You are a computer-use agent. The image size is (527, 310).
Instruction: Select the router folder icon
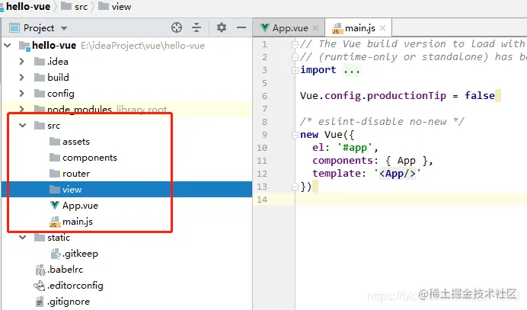click(54, 173)
